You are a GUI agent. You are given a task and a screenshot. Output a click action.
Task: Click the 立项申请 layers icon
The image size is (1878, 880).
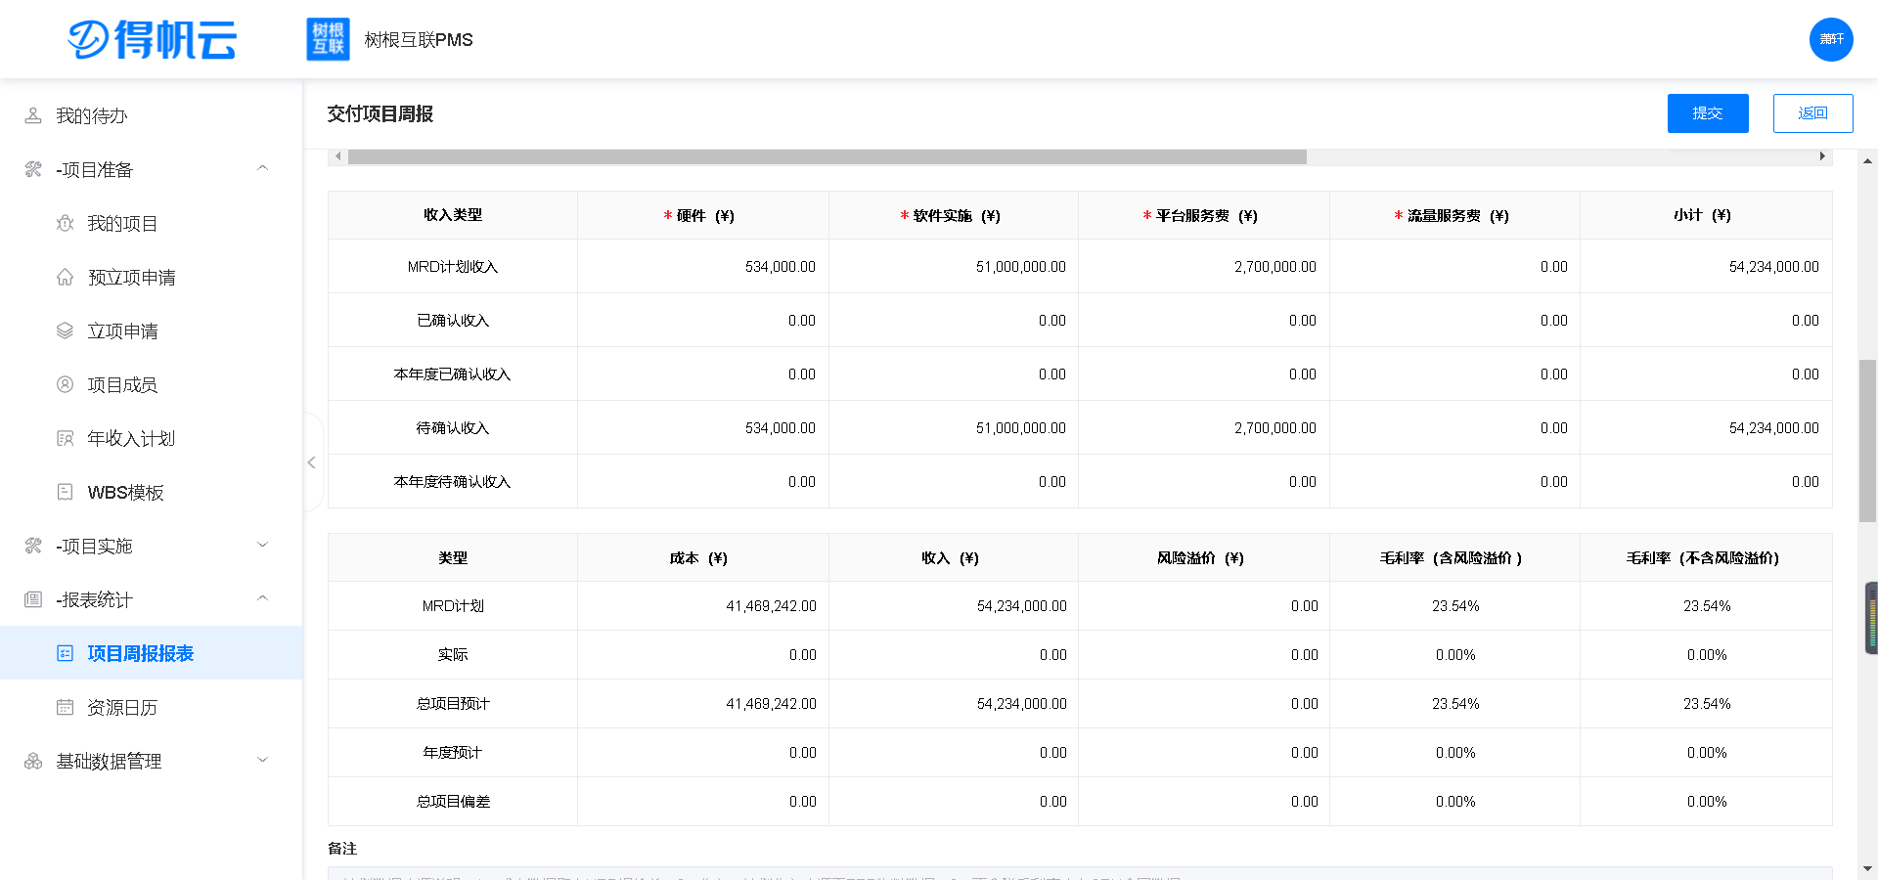[65, 330]
